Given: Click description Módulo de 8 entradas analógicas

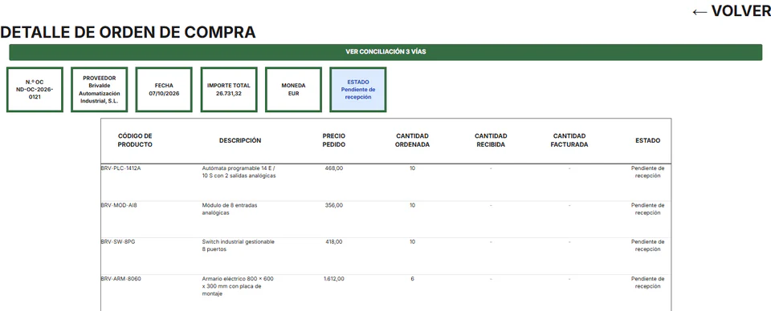Looking at the screenshot, I should point(230,209).
